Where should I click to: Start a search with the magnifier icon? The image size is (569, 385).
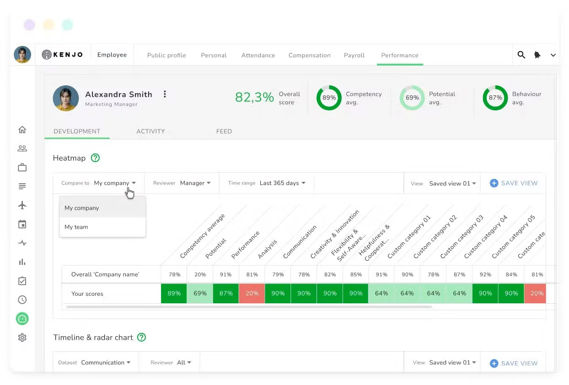tap(521, 54)
